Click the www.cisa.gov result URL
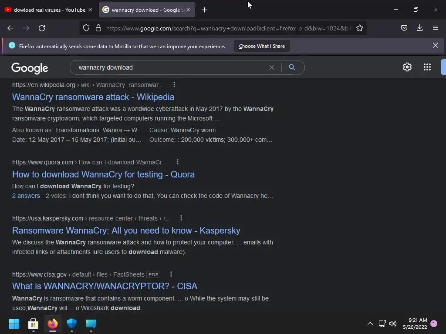This screenshot has width=446, height=334. click(78, 274)
